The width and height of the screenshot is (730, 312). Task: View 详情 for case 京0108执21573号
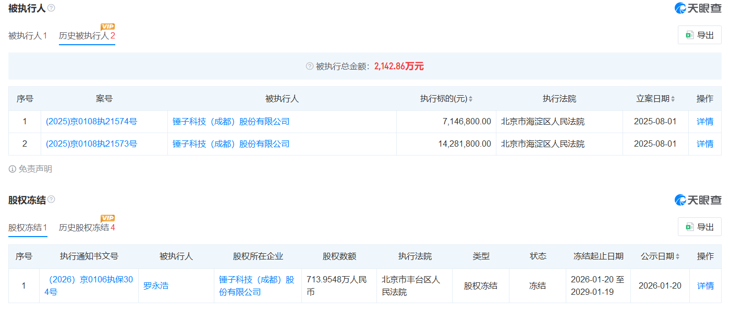point(705,144)
